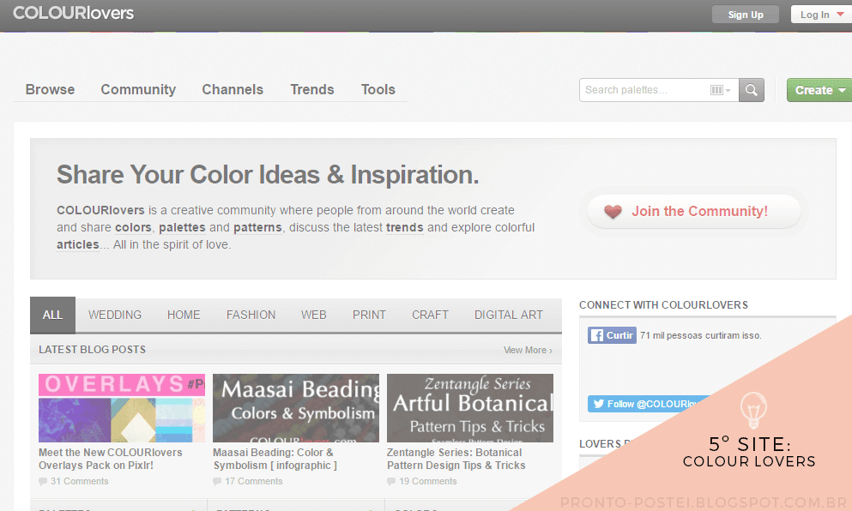852x511 pixels.
Task: Switch to the HOME tab
Action: (184, 315)
